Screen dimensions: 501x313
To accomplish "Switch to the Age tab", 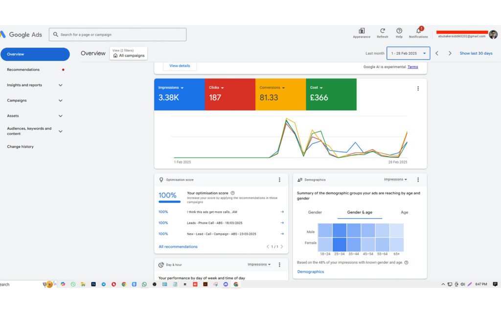I will 405,212.
